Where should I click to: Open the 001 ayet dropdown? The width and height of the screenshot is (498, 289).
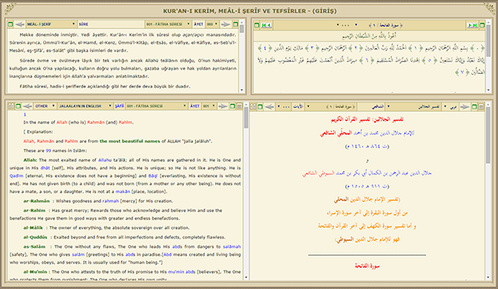coord(209,106)
